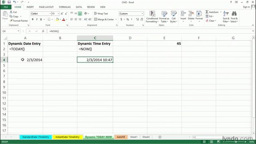Open Find & Select binoculars
256x144 pixels.
click(x=234, y=17)
